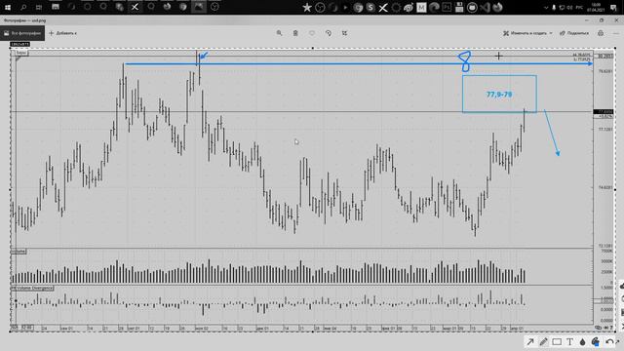Open Microsoft Edge from the taskbar
624x351 pixels.
coord(434,8)
